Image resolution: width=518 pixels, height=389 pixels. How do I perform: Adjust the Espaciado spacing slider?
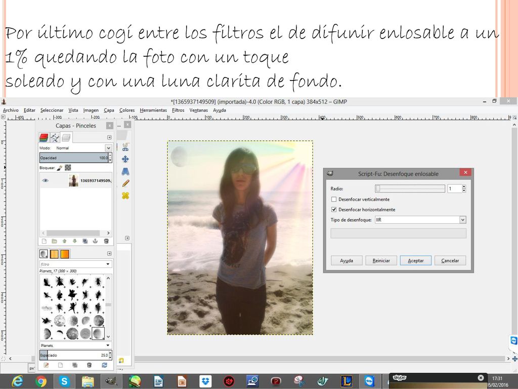74,355
